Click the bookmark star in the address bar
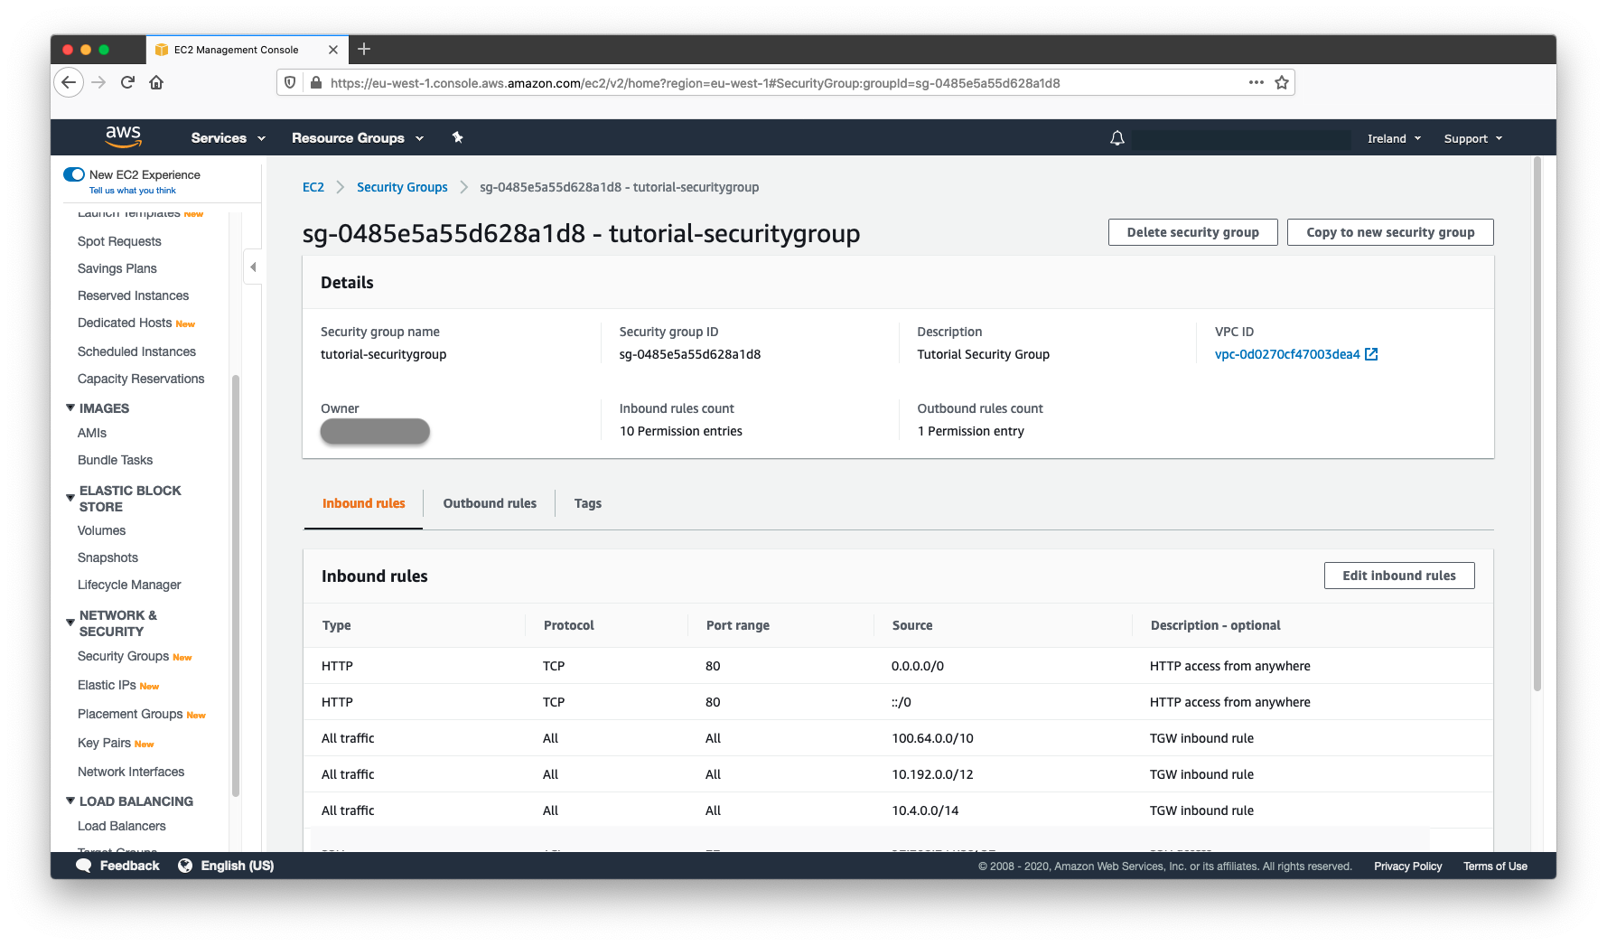The width and height of the screenshot is (1607, 946). click(x=1281, y=82)
